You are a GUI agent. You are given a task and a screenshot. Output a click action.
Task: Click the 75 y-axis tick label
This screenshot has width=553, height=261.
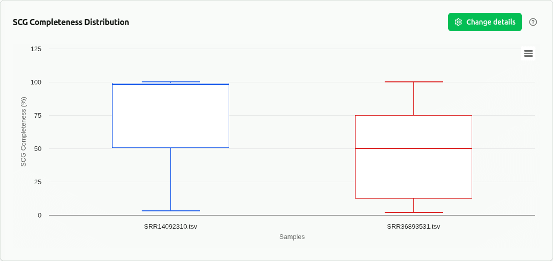point(37,116)
